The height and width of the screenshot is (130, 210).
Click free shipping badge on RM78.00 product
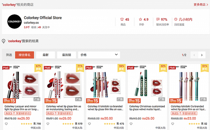click(9, 101)
